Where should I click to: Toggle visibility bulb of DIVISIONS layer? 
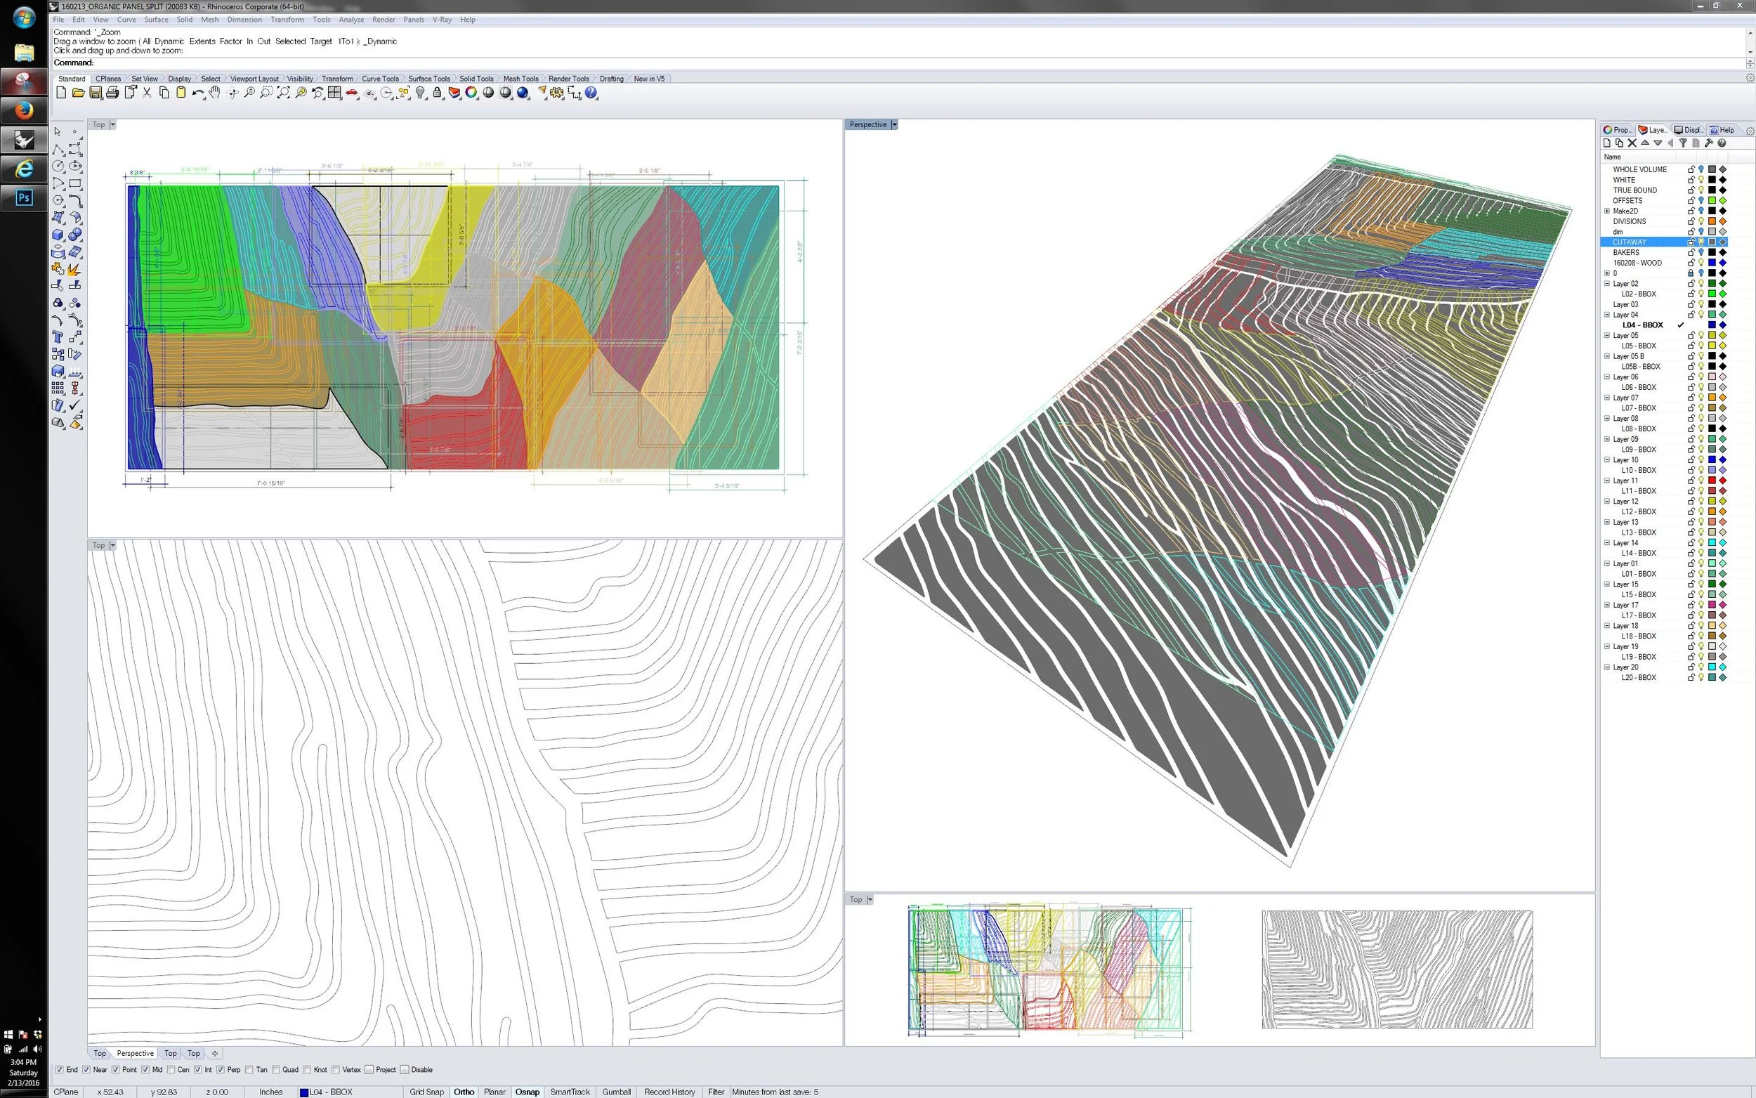click(1701, 221)
